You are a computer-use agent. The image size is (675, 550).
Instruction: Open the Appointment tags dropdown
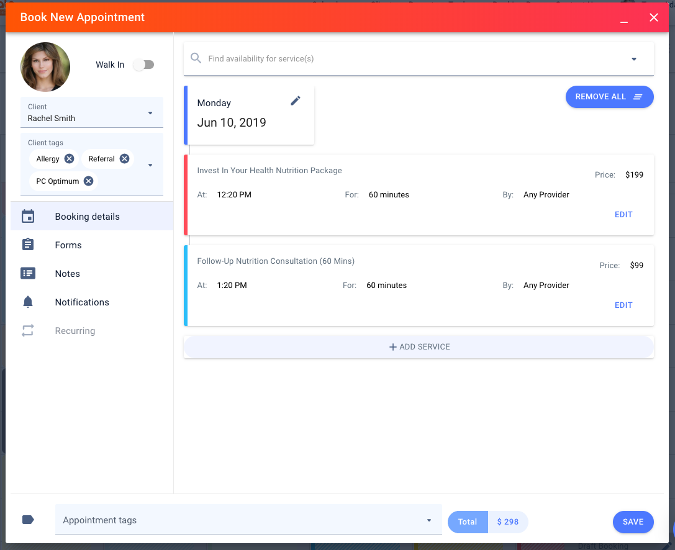428,520
